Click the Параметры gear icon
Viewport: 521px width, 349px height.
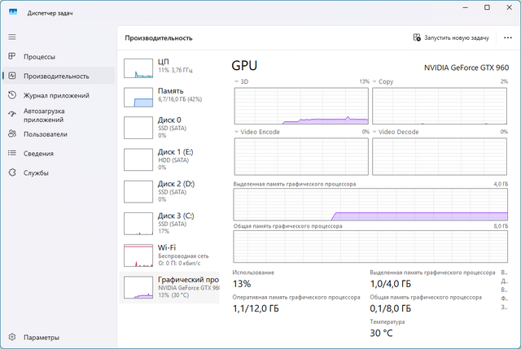coord(12,337)
